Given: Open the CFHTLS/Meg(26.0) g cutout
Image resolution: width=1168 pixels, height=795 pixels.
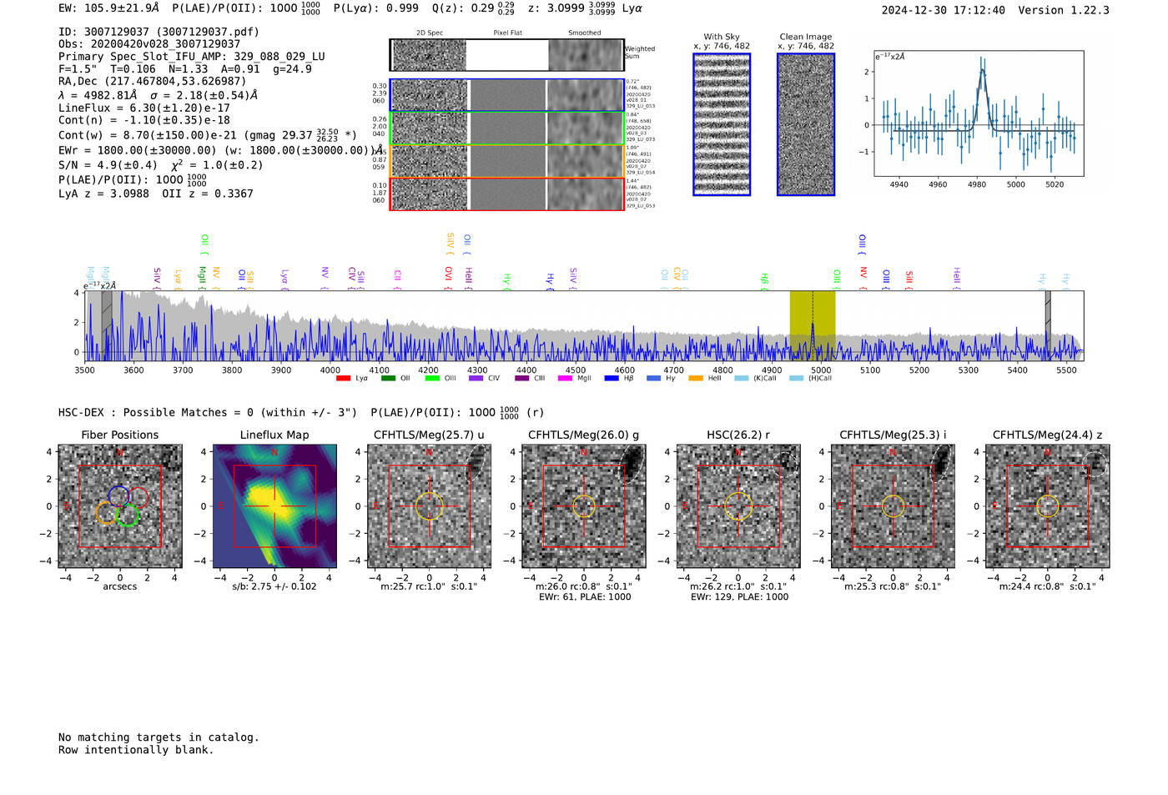Looking at the screenshot, I should tap(583, 506).
